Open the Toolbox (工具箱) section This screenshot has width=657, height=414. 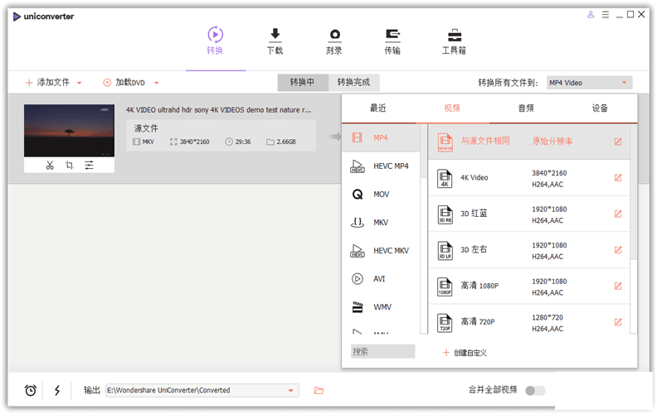coord(455,41)
